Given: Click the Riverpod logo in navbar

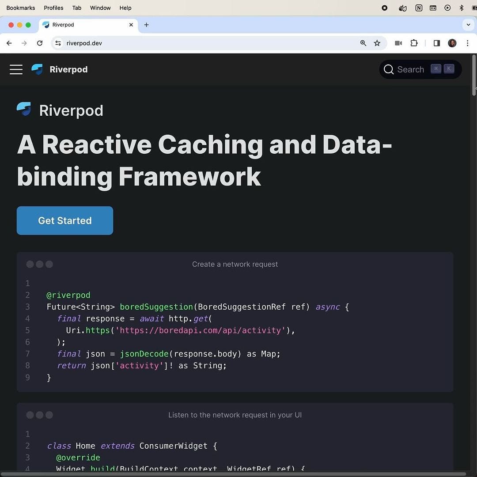Looking at the screenshot, I should tap(38, 69).
